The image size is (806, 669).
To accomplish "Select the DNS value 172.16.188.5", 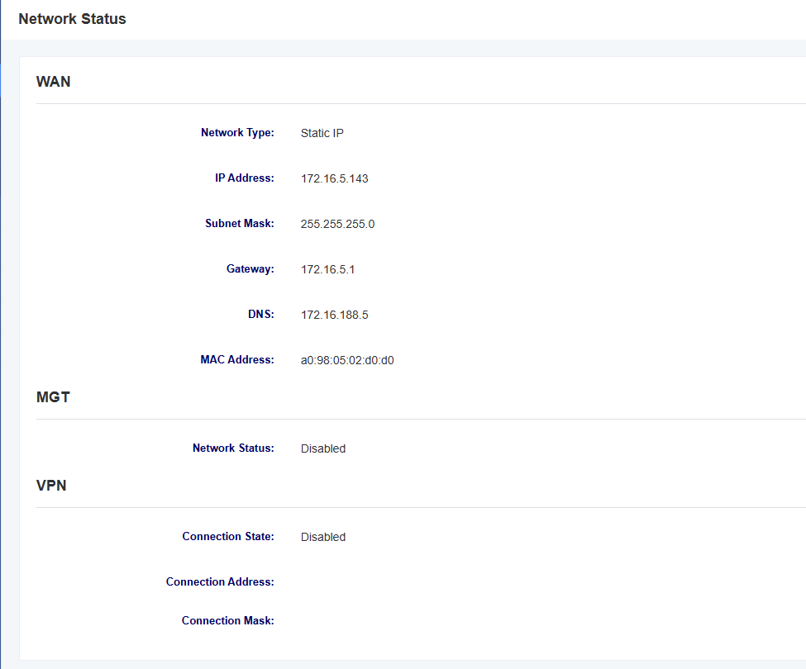I will 335,315.
